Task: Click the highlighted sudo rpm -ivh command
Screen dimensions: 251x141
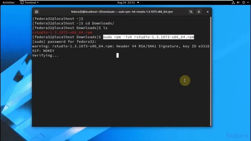Action: [149, 37]
